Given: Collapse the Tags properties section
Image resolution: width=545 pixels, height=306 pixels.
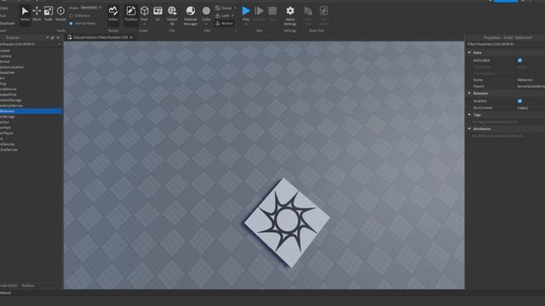Looking at the screenshot, I should coord(469,115).
